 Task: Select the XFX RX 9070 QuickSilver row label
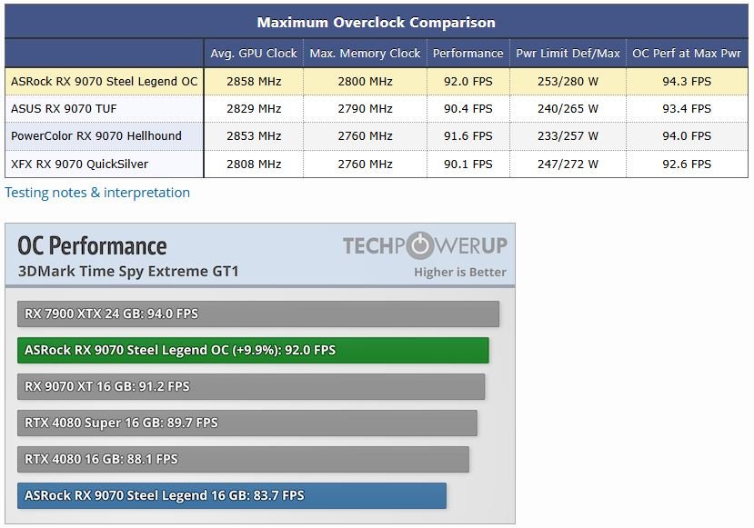[x=80, y=164]
